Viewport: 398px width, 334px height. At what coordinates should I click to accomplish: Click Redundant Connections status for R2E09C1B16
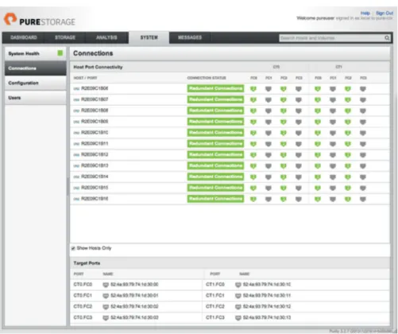pos(215,199)
